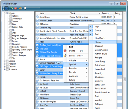This screenshot has width=128, height=109.
Task: Click the disc icon next to Anna Grace
Action: (x=37, y=17)
